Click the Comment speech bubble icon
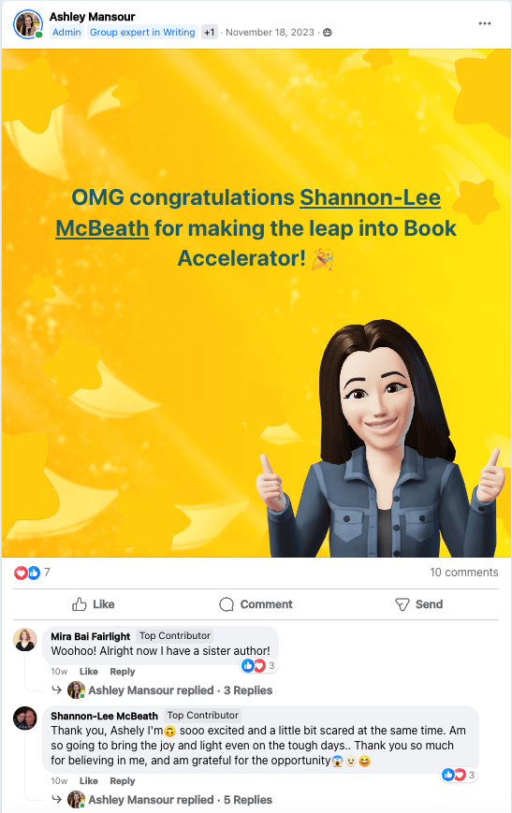Viewport: 512px width, 813px height. click(x=227, y=604)
